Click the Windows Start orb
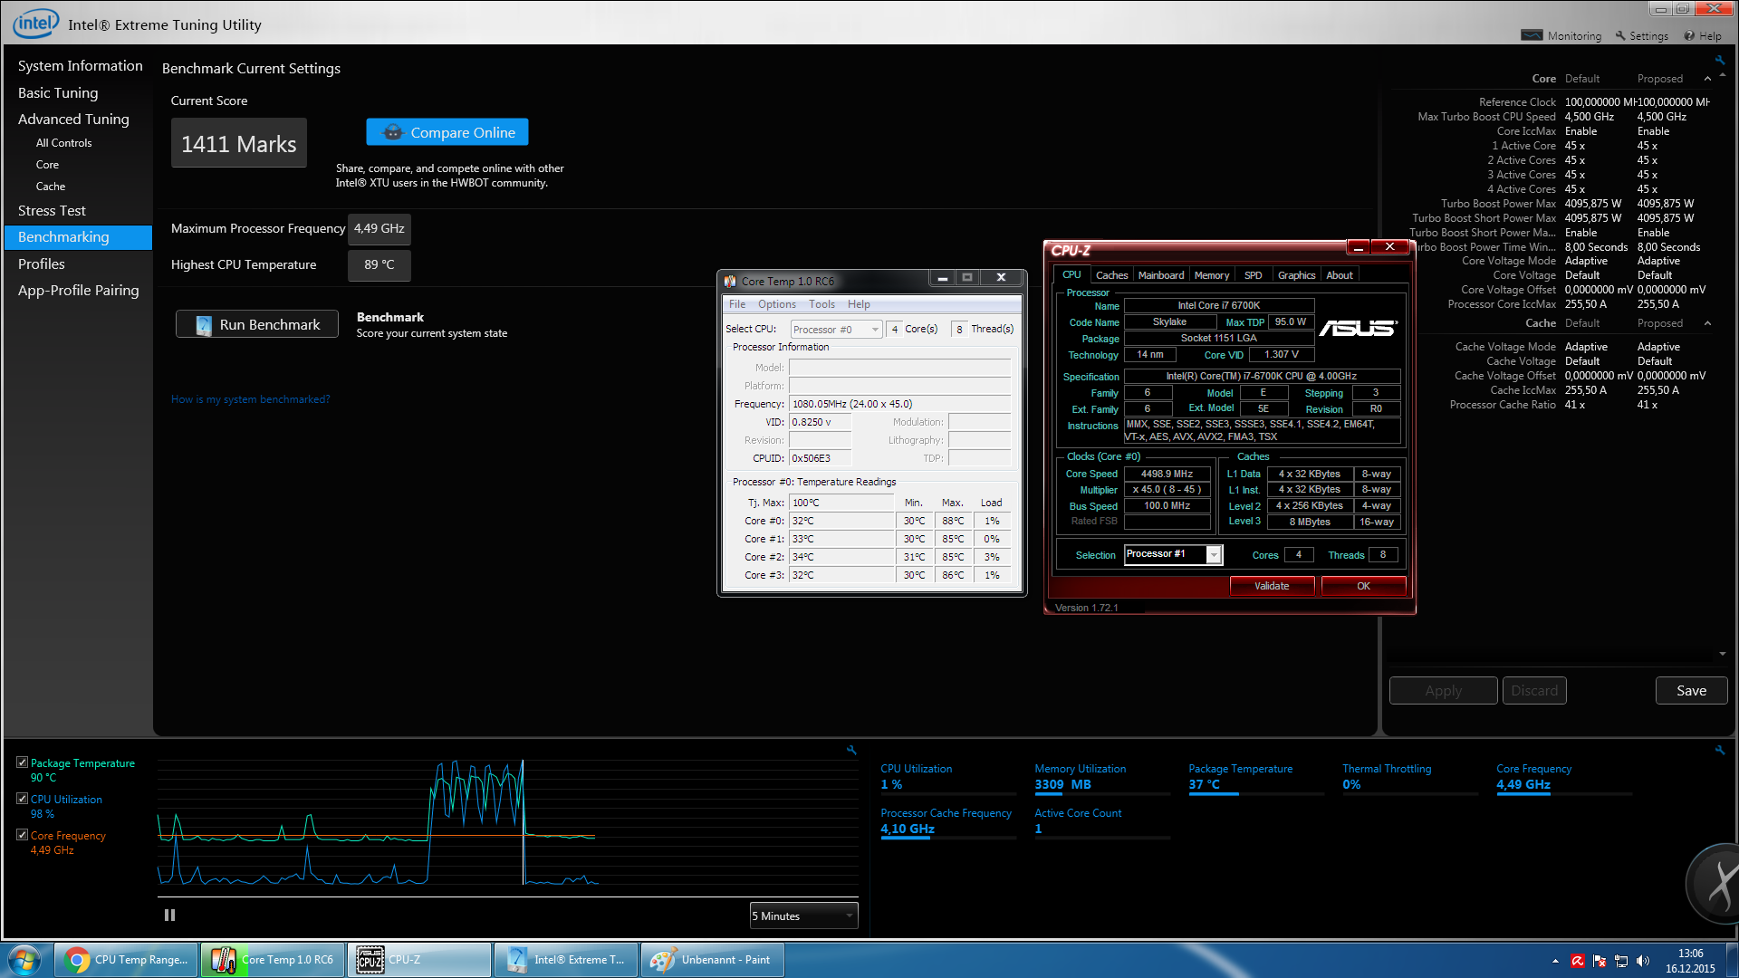Image resolution: width=1739 pixels, height=978 pixels. tap(24, 960)
